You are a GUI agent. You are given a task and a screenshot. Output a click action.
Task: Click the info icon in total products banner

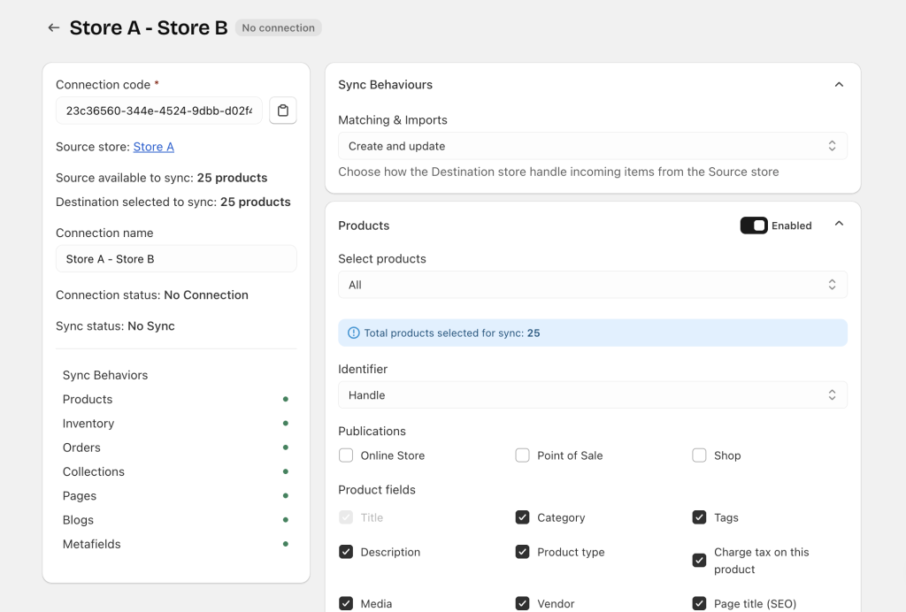[x=354, y=333]
